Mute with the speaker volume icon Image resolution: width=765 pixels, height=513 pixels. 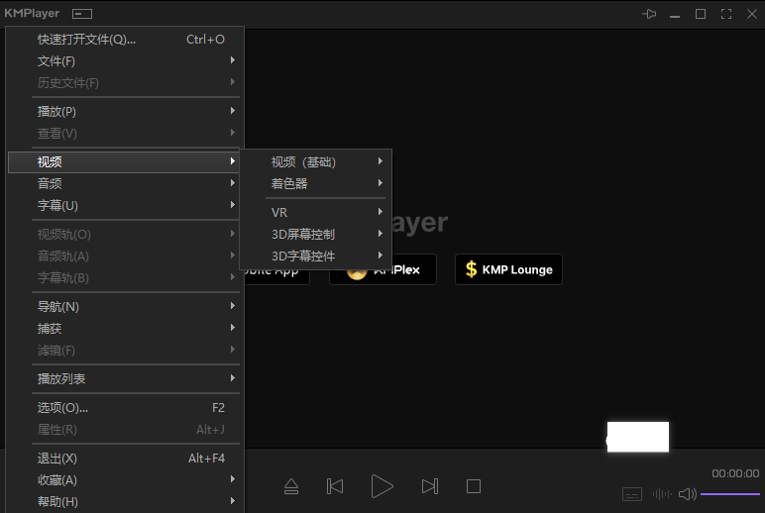pos(688,494)
